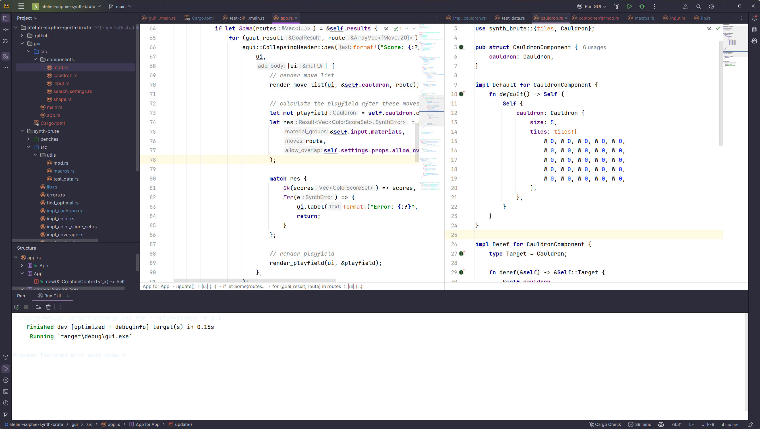
Task: Hide hints via the eye icon in the right editor pane
Action: pyautogui.click(x=709, y=28)
